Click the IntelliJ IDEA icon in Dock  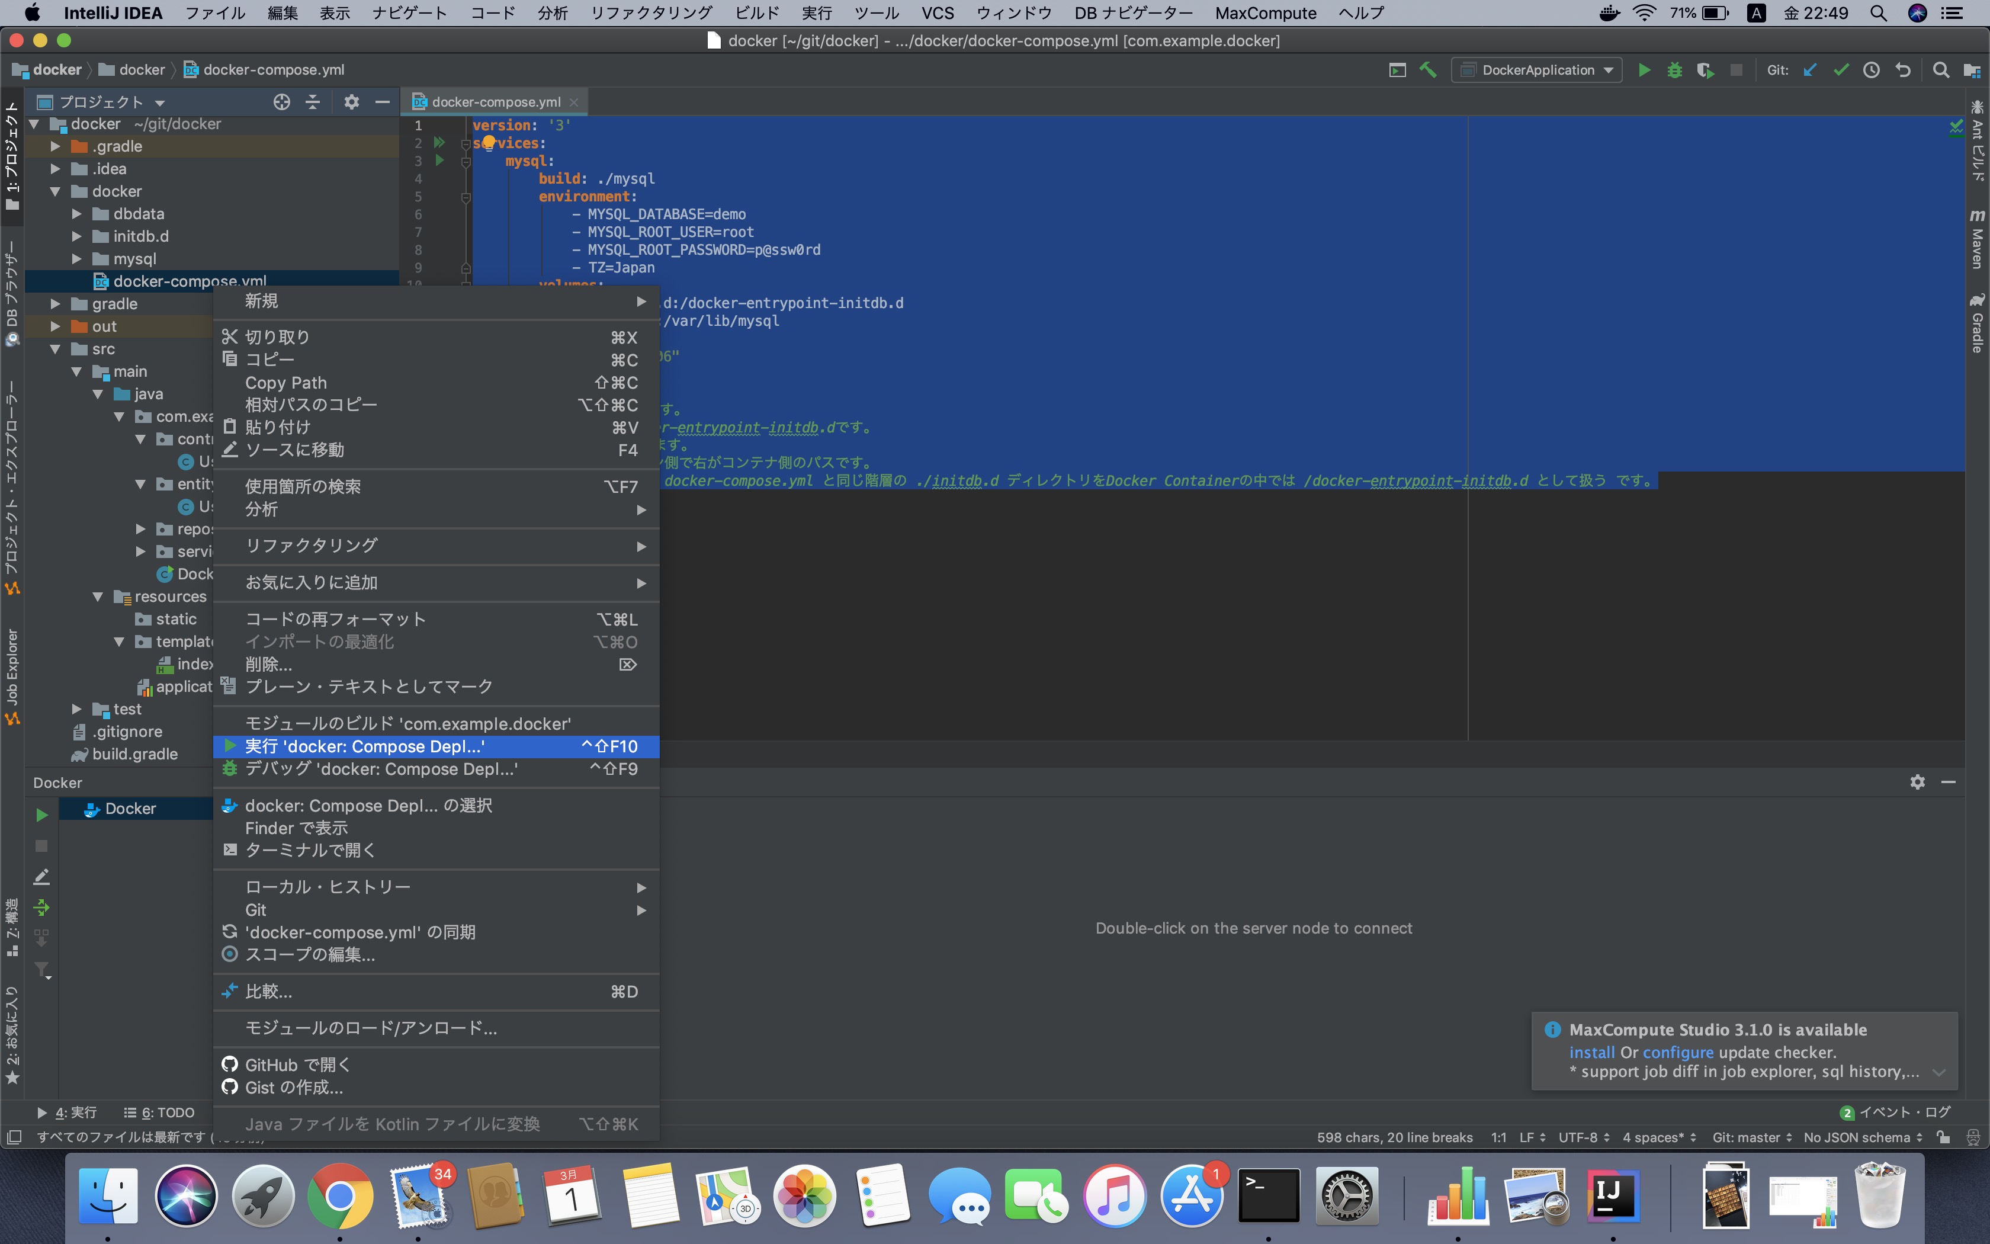coord(1612,1195)
